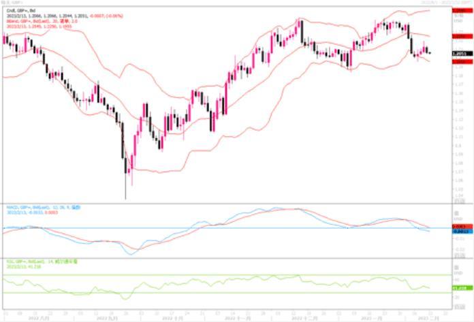Click the blue MACD value tag
Image resolution: width=474 pixels, height=322 pixels.
tap(459, 231)
